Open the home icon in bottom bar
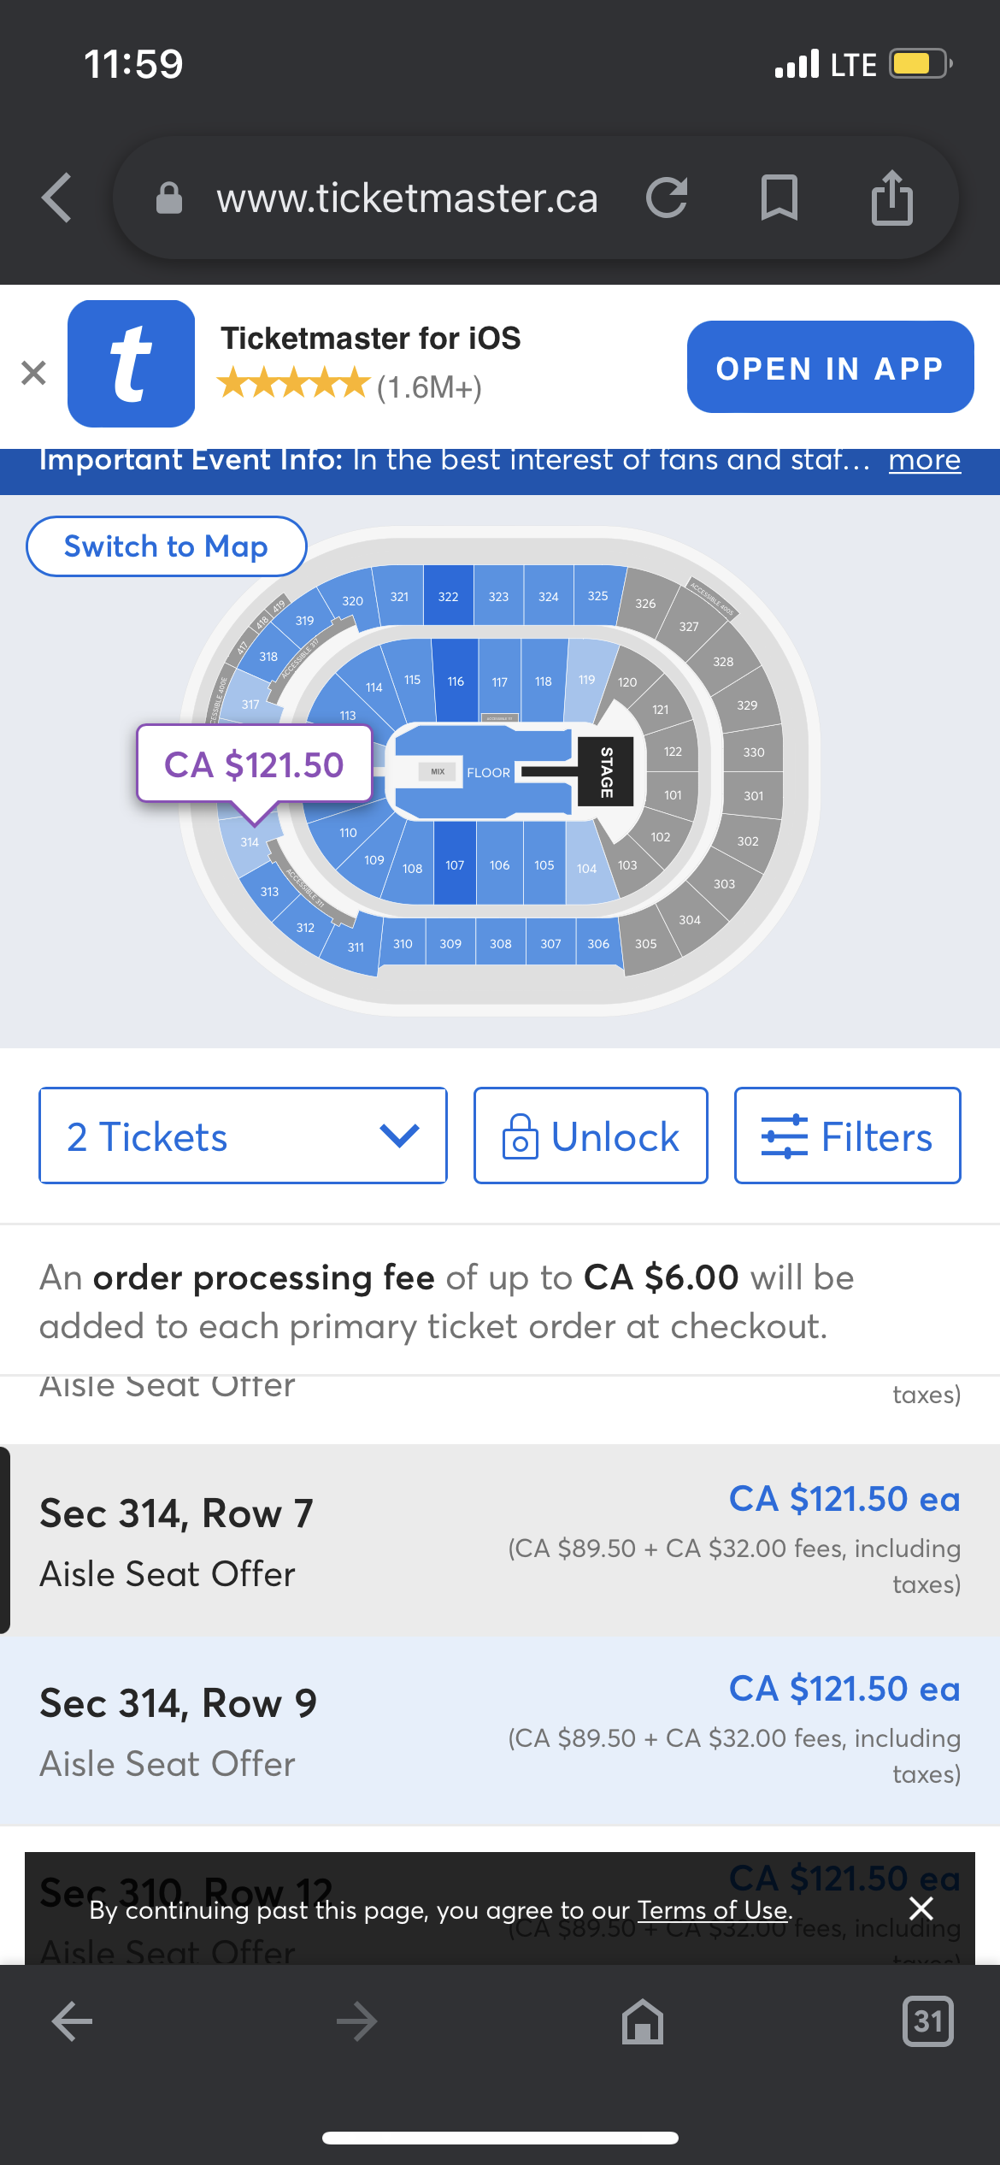Image resolution: width=1000 pixels, height=2165 pixels. tap(643, 2021)
